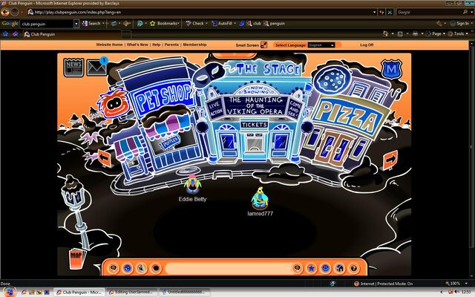Click the Add to Favorites icon

(x=15, y=34)
